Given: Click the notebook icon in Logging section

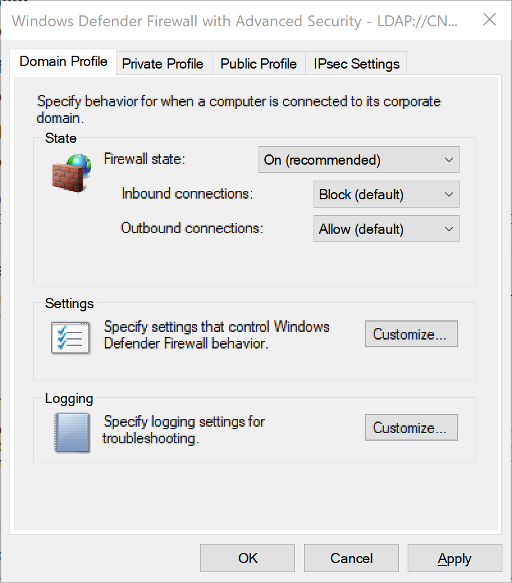Looking at the screenshot, I should click(x=72, y=433).
